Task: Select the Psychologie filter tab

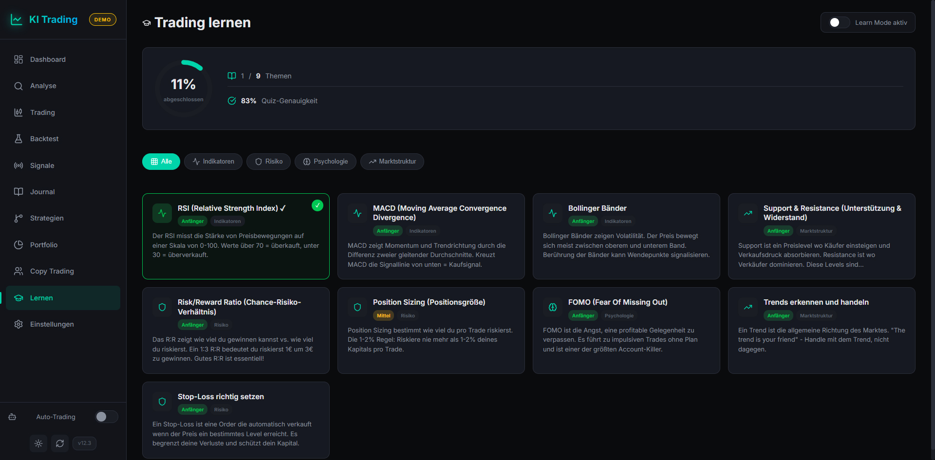Action: click(325, 162)
